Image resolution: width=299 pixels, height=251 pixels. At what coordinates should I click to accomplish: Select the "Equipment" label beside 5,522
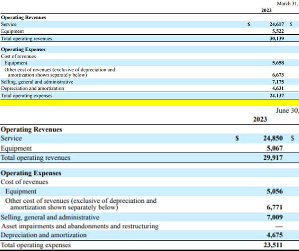(12, 31)
